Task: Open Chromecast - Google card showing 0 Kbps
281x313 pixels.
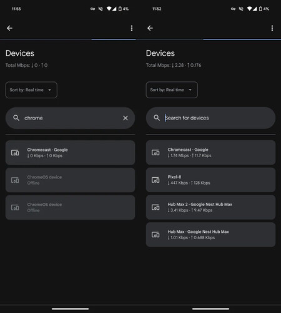Action: click(70, 153)
